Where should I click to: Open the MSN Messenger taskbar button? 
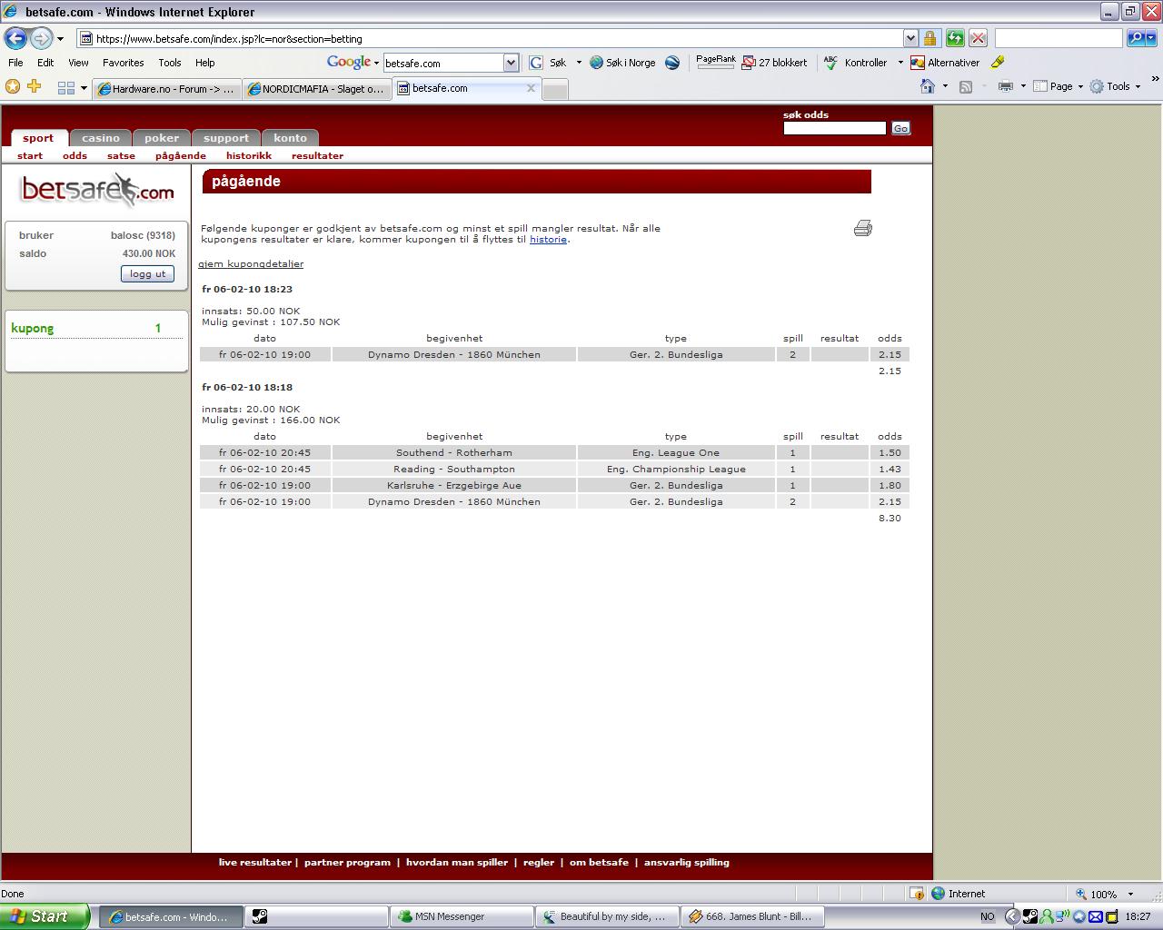[x=462, y=916]
